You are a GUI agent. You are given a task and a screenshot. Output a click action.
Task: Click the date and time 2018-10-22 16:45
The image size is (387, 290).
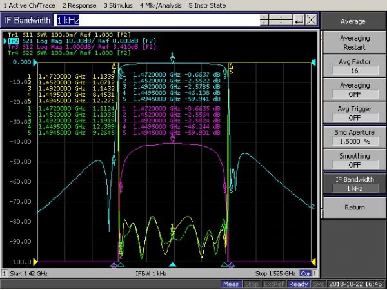pos(355,284)
